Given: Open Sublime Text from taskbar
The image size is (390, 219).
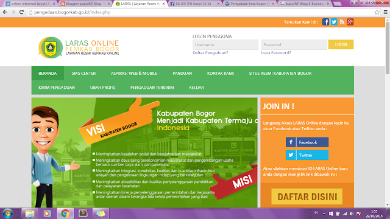Looking at the screenshot, I should pyautogui.click(x=83, y=214).
